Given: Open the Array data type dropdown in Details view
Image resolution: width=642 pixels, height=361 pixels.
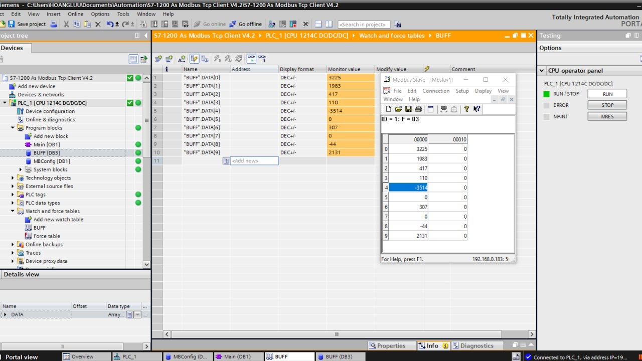Looking at the screenshot, I should coord(137,314).
